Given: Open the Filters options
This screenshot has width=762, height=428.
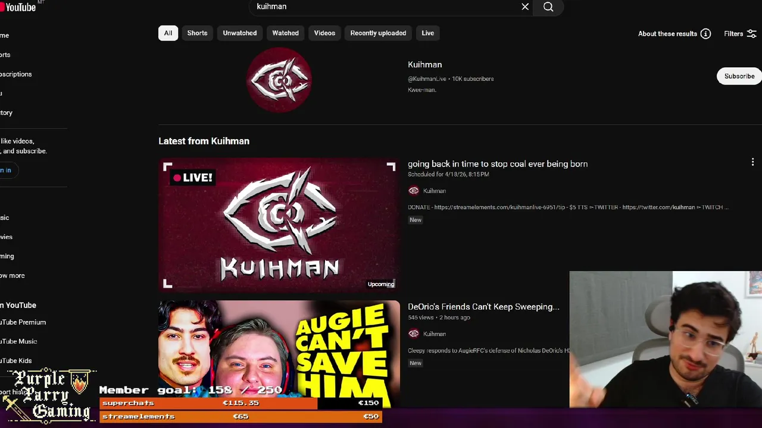Looking at the screenshot, I should (x=740, y=34).
